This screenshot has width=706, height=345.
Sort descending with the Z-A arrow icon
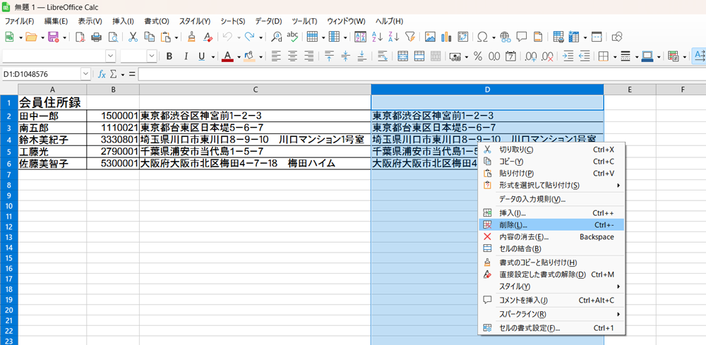(393, 37)
